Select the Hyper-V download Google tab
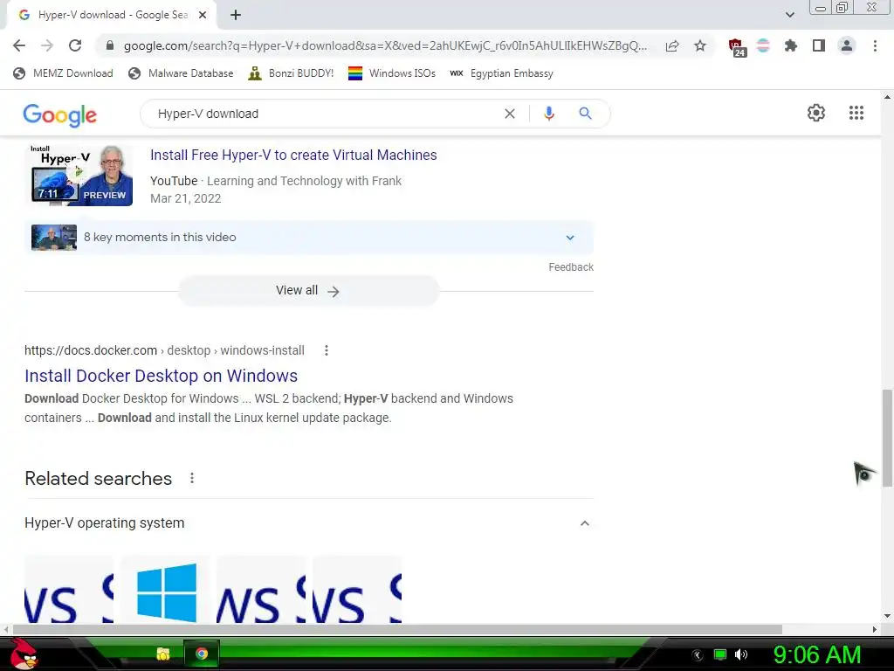894x671 pixels. pos(112,15)
